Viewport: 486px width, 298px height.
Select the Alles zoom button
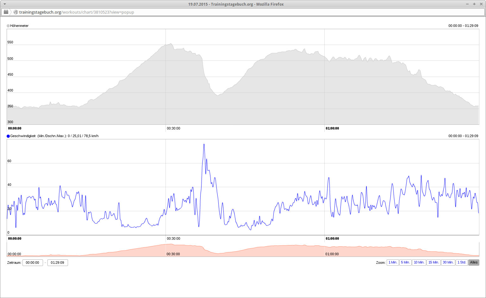pos(474,263)
